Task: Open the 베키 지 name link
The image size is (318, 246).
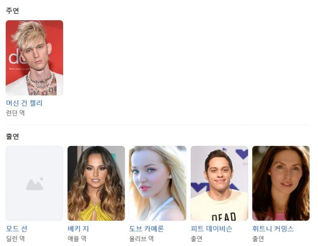Action: [78, 229]
